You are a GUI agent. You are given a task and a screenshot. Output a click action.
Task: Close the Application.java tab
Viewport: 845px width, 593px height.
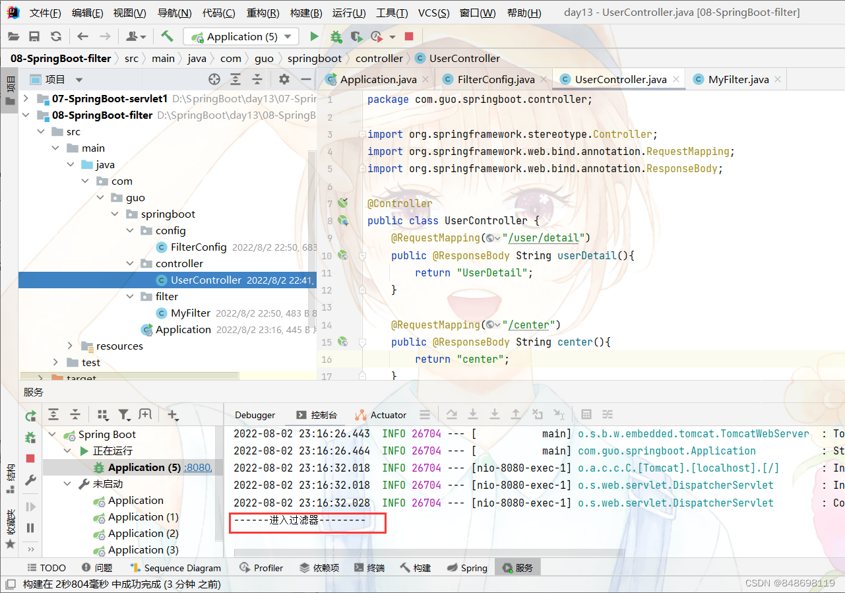[x=426, y=79]
